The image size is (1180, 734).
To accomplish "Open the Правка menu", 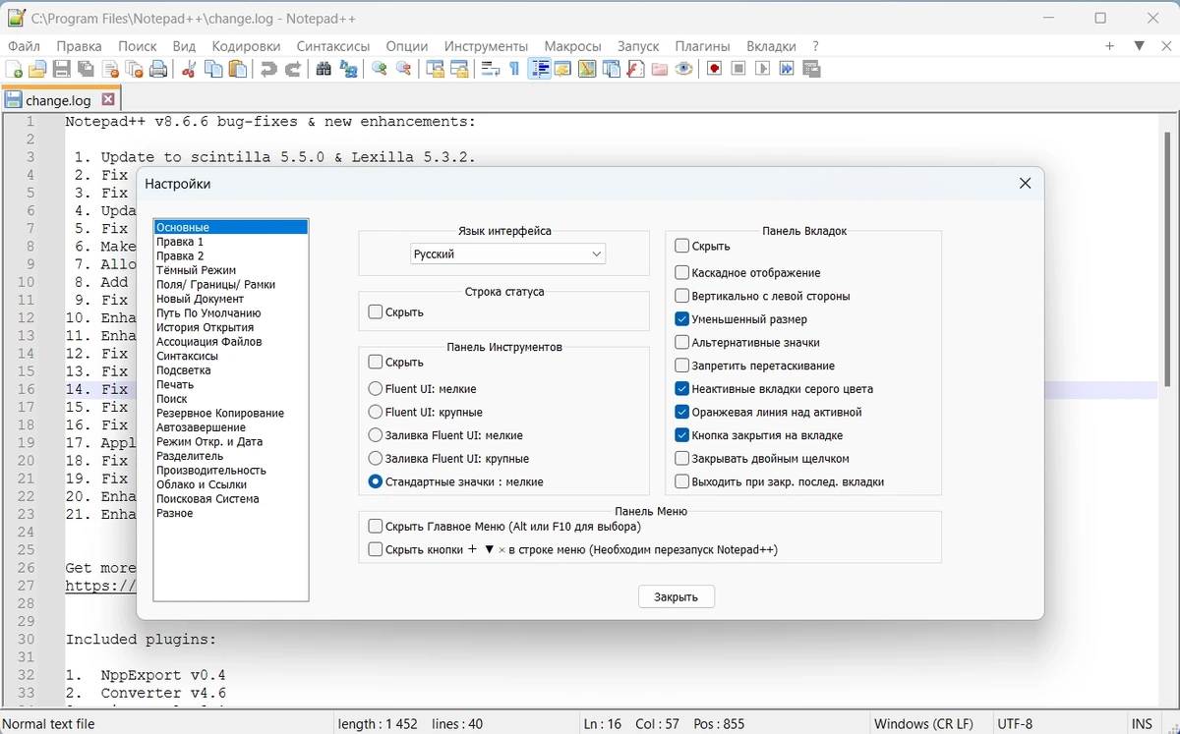I will [79, 46].
